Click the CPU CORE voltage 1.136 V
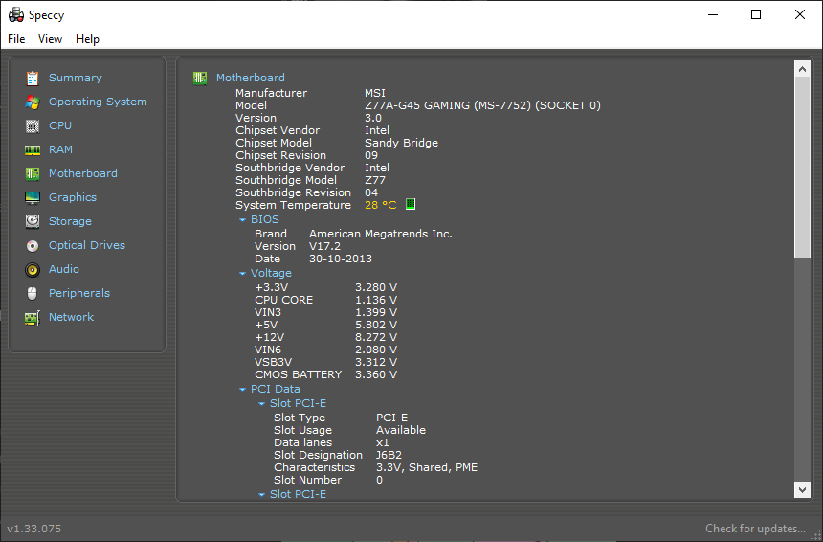Screen dimensions: 823x542 coord(376,300)
